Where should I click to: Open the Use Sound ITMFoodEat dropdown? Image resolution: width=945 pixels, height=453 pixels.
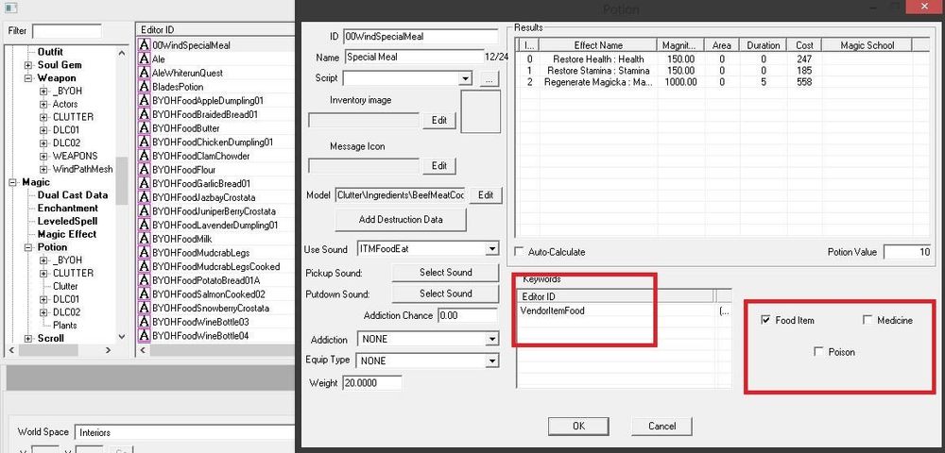(x=491, y=248)
